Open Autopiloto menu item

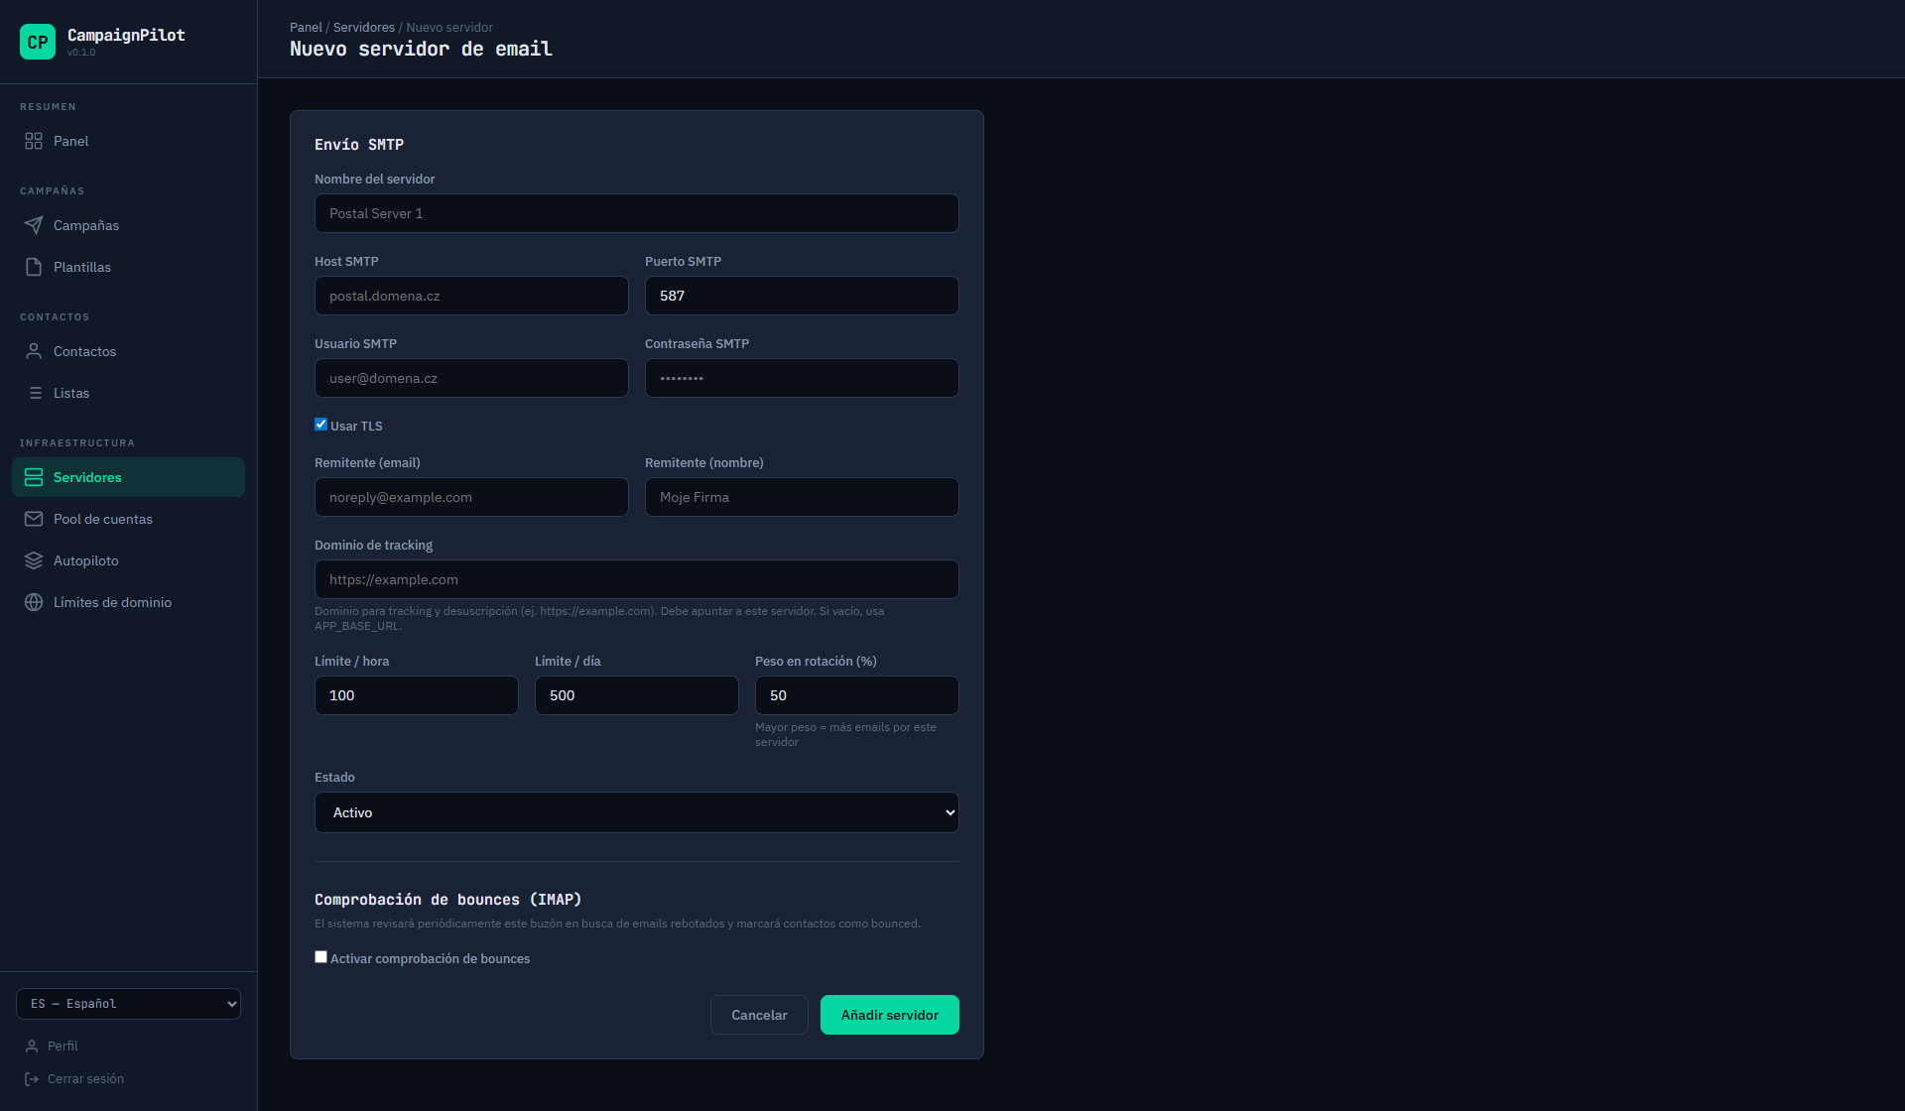coord(128,560)
